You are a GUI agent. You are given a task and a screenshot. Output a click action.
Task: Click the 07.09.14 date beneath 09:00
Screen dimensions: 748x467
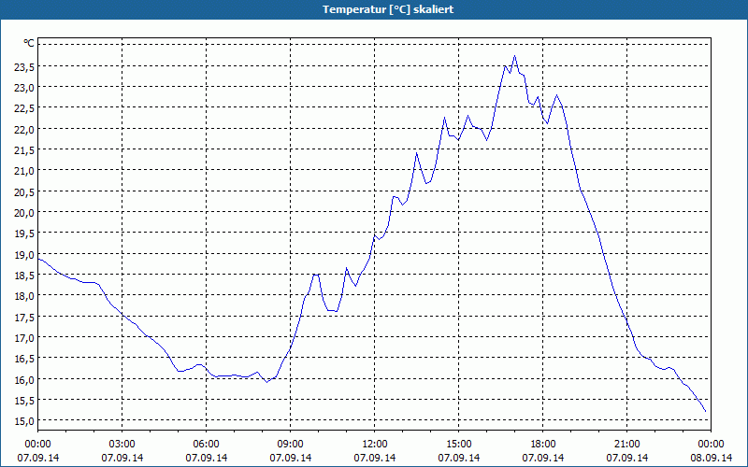(290, 458)
